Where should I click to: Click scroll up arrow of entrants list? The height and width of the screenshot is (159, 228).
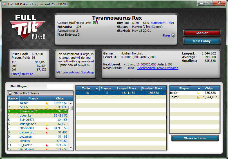[x=71, y=103]
